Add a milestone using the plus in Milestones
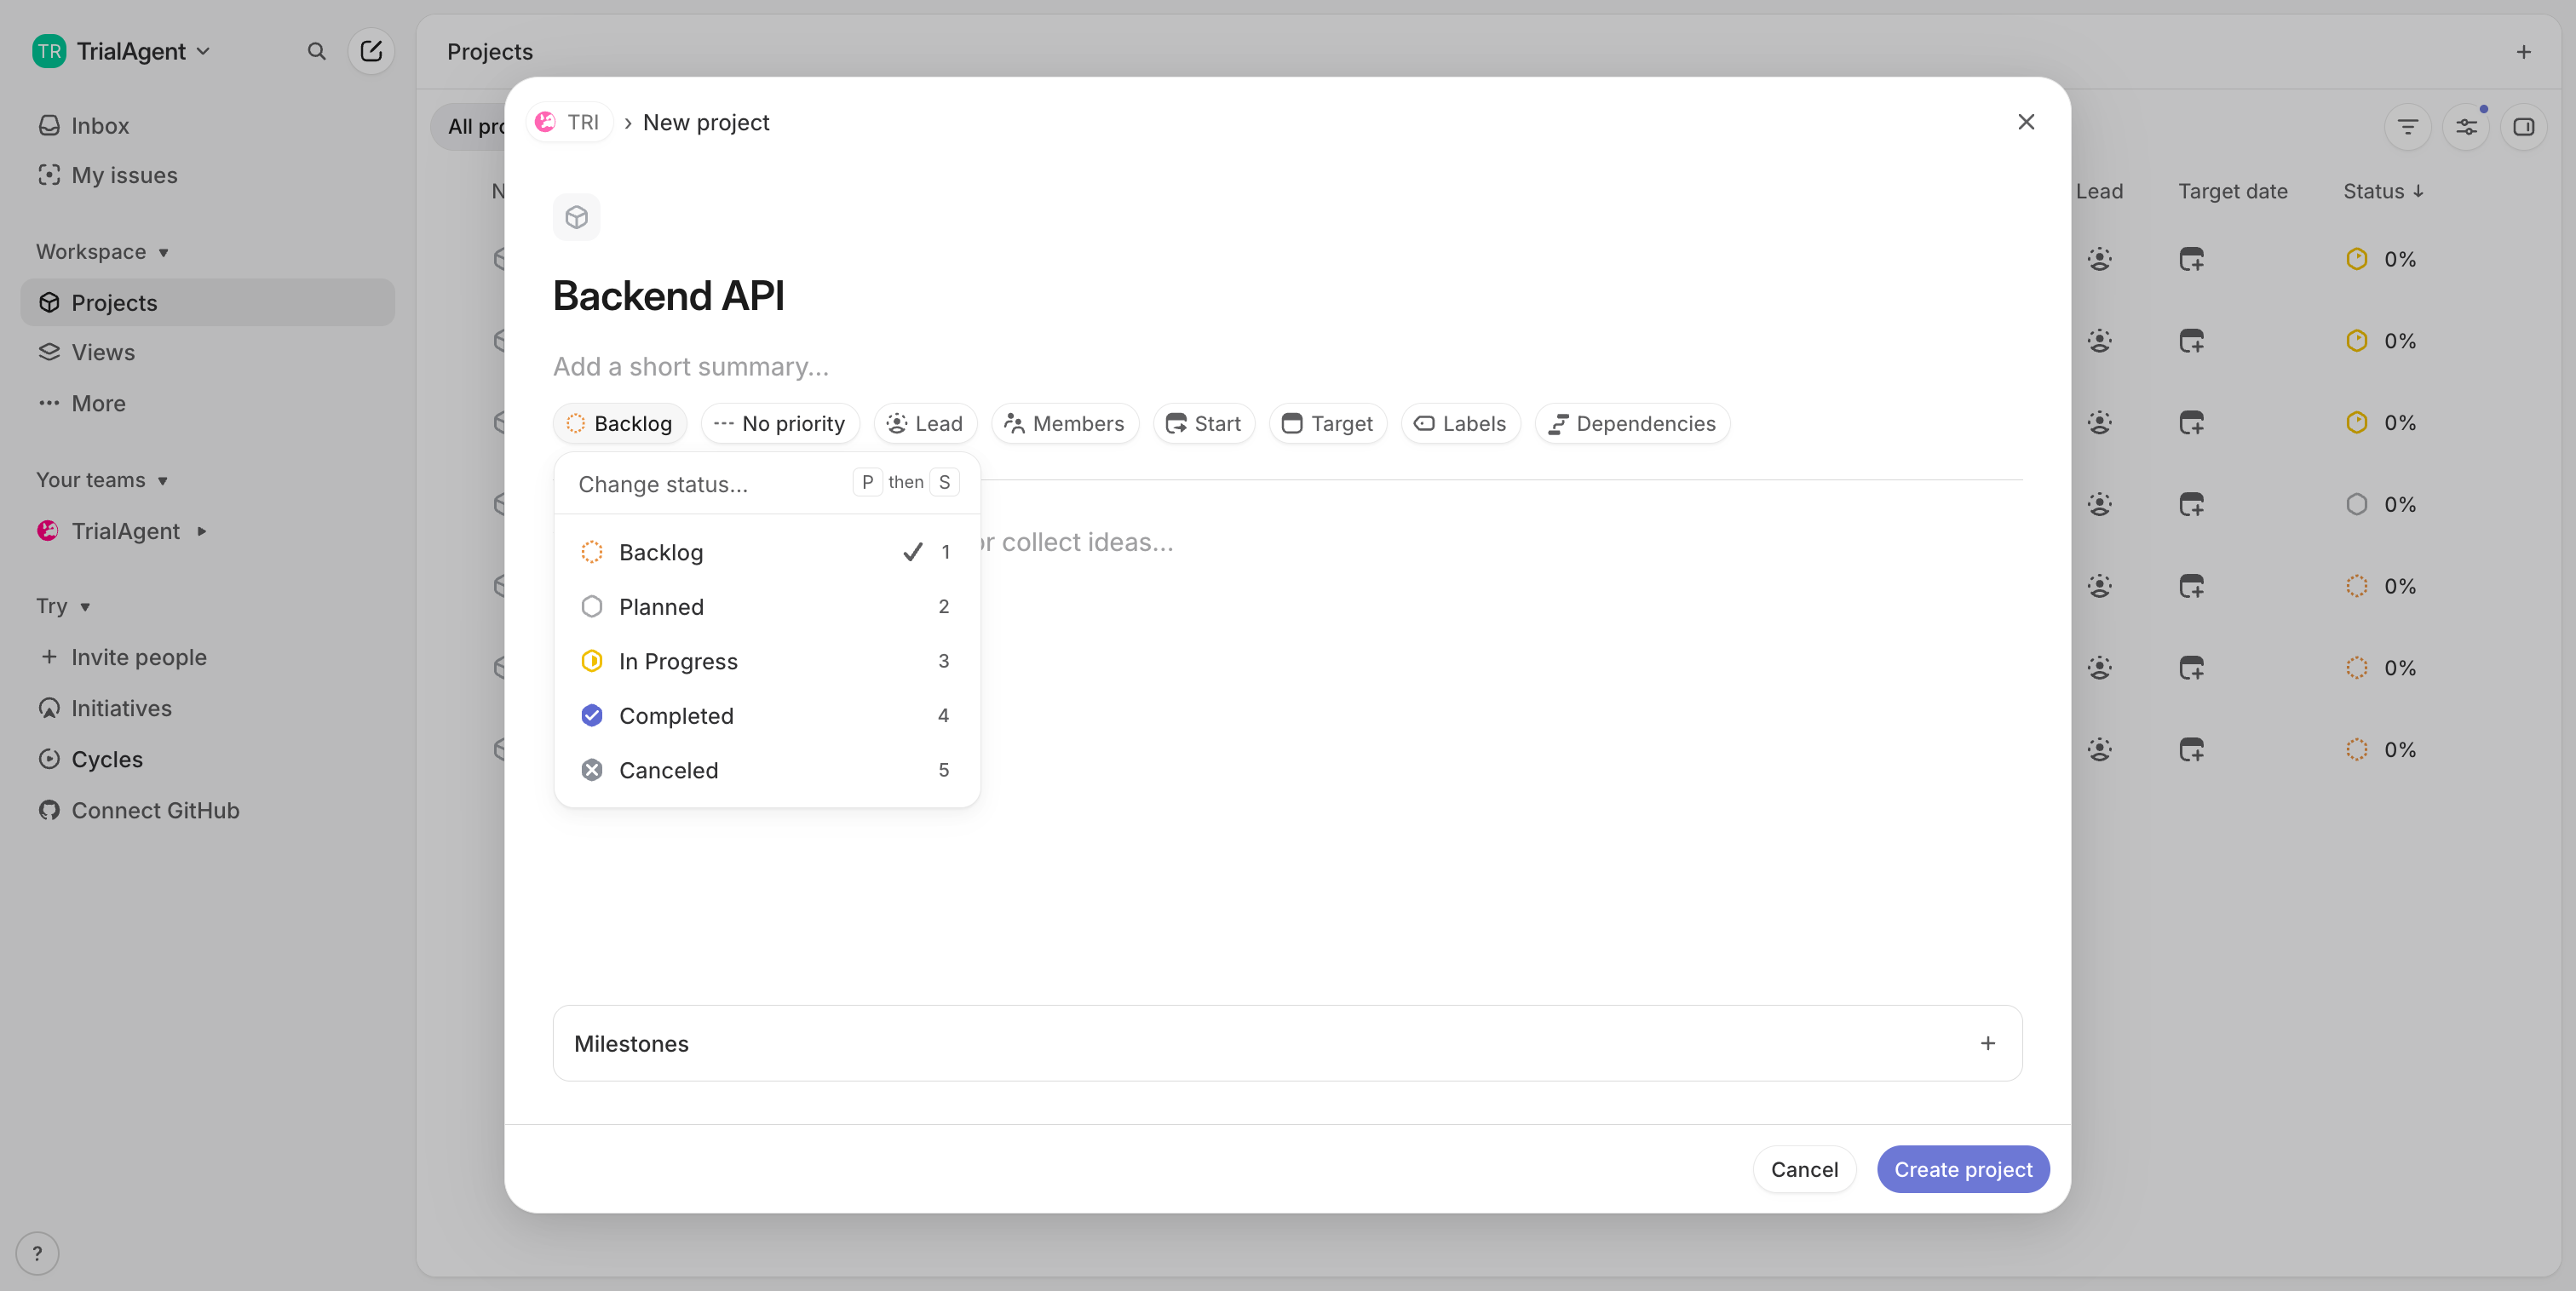 [x=1987, y=1043]
